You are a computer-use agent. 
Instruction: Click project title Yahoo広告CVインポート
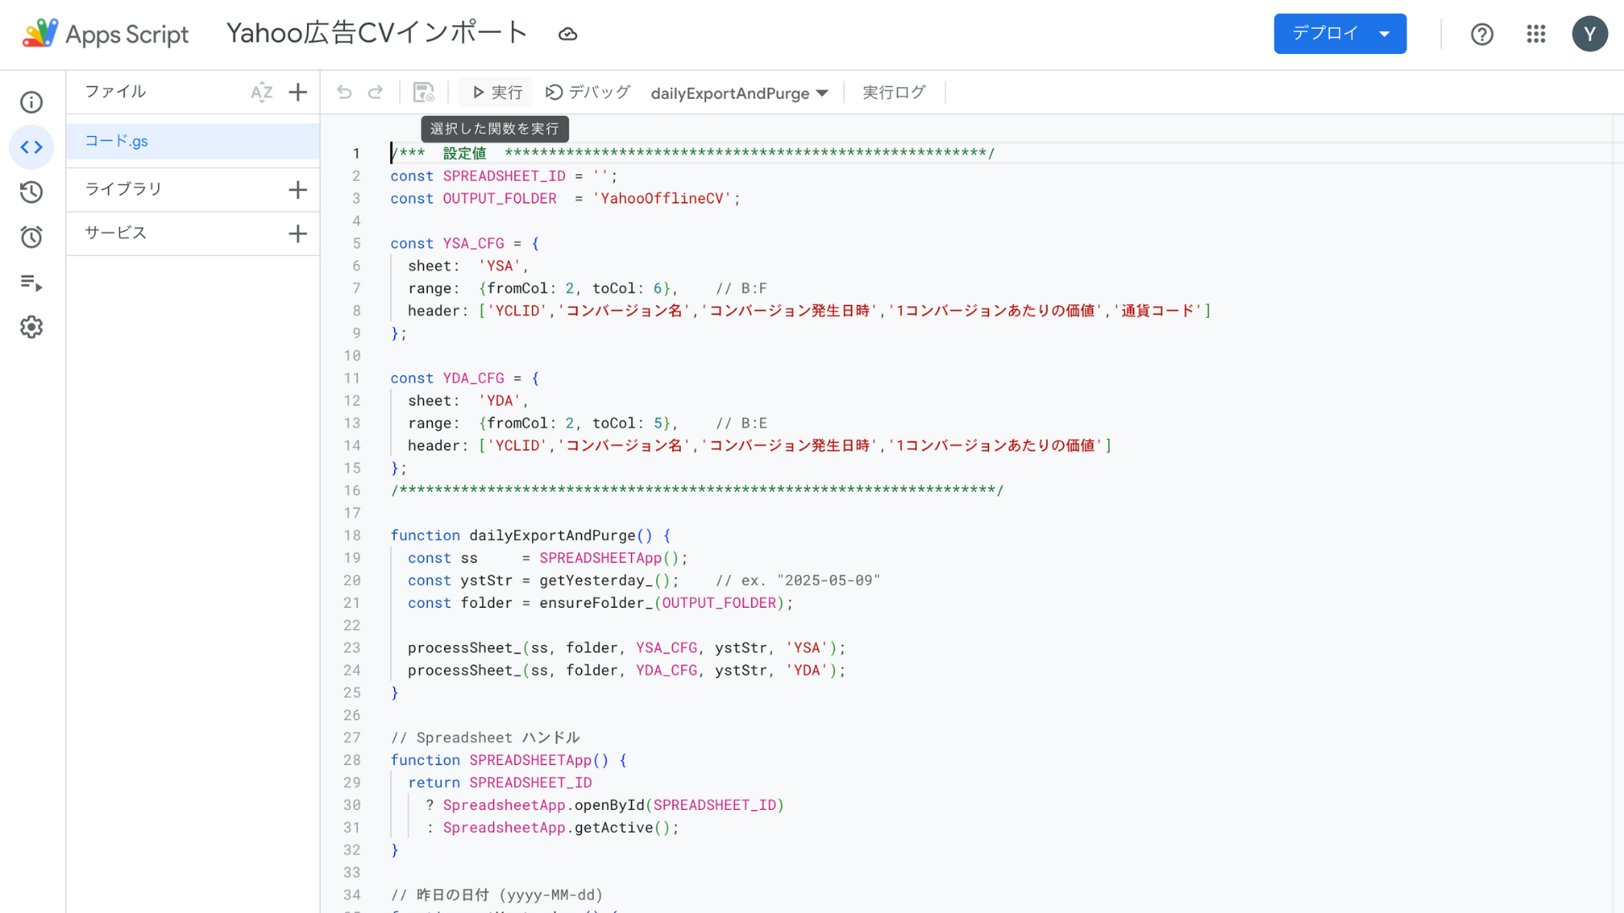click(x=377, y=33)
